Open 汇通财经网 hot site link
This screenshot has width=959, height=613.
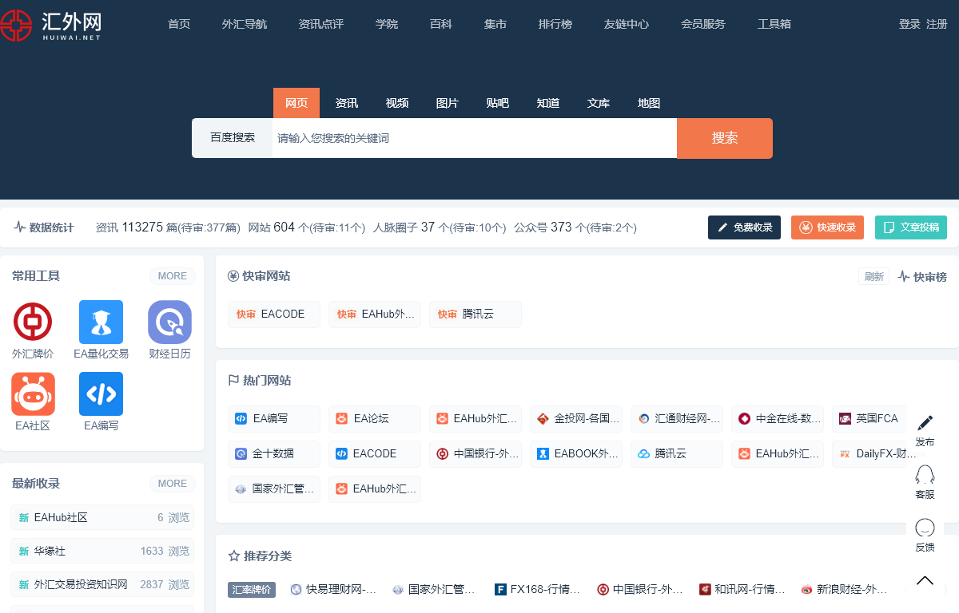[x=677, y=418]
